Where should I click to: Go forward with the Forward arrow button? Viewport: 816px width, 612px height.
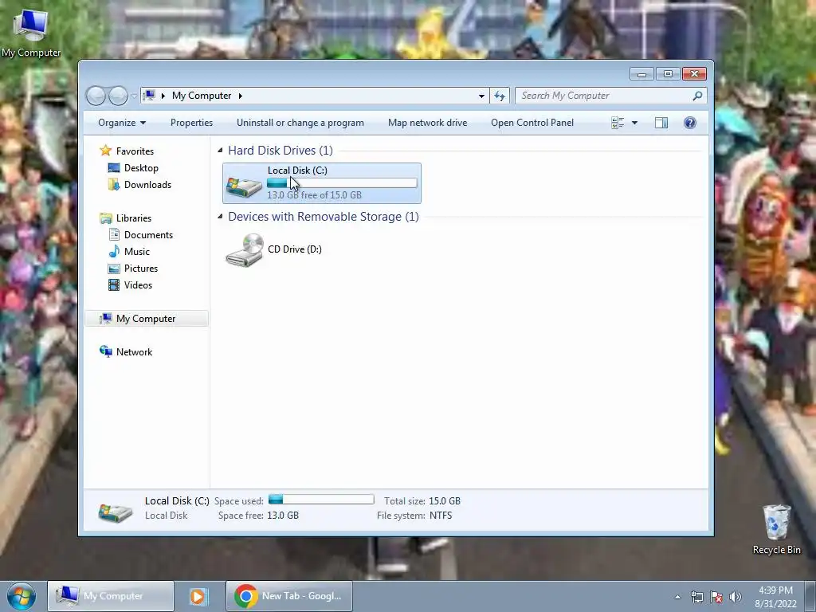click(x=118, y=96)
